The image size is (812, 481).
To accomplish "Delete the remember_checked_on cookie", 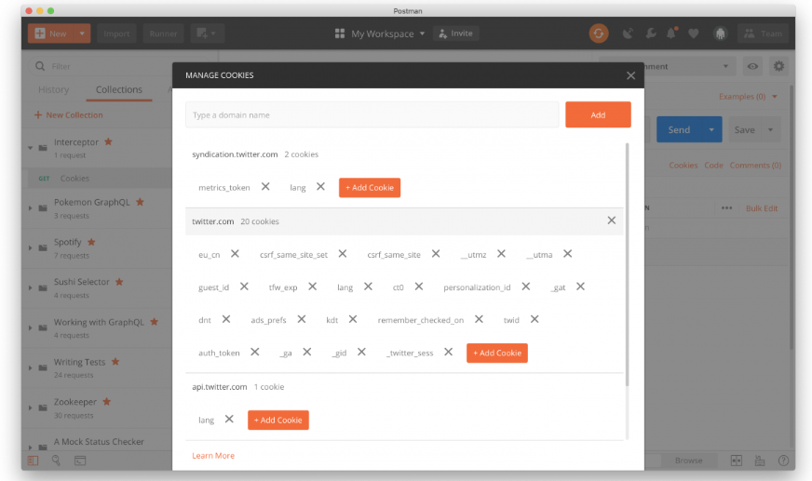I will (x=479, y=319).
